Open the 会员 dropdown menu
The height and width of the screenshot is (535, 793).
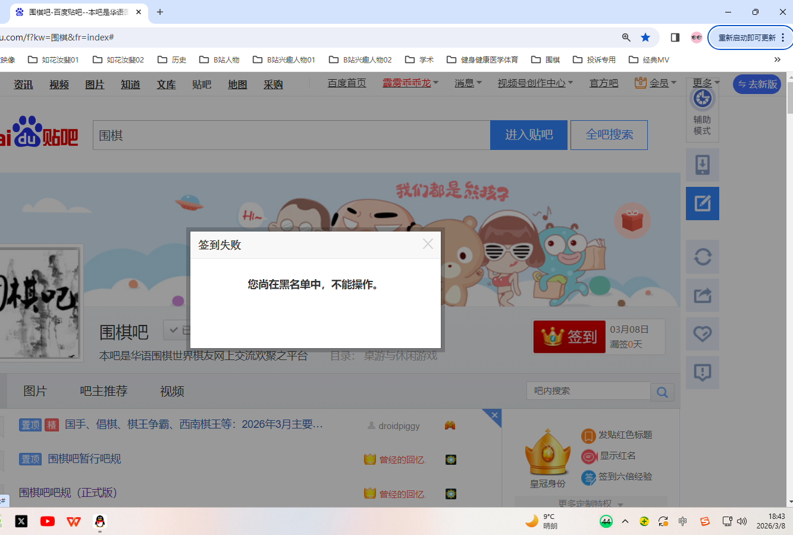(656, 83)
